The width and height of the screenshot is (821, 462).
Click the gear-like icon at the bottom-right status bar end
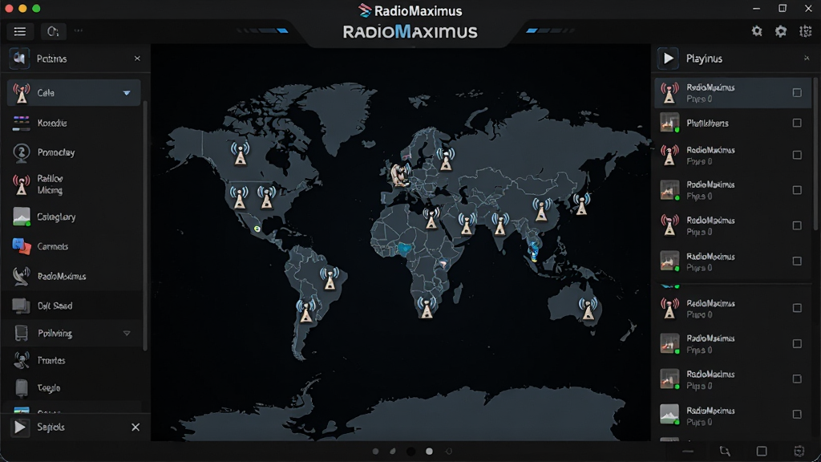799,451
